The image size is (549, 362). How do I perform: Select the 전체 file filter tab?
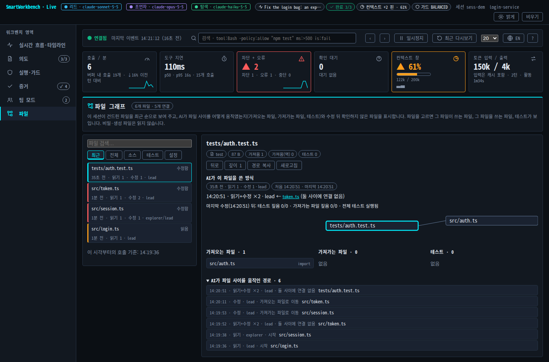pyautogui.click(x=114, y=155)
